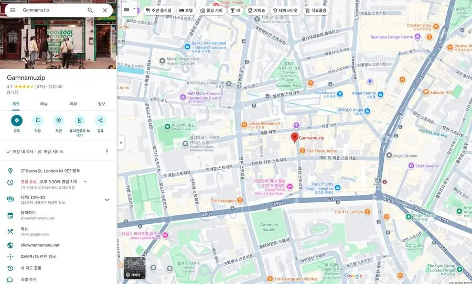Collapse the side panel with arrow handle
The image size is (472, 284).
(121, 143)
